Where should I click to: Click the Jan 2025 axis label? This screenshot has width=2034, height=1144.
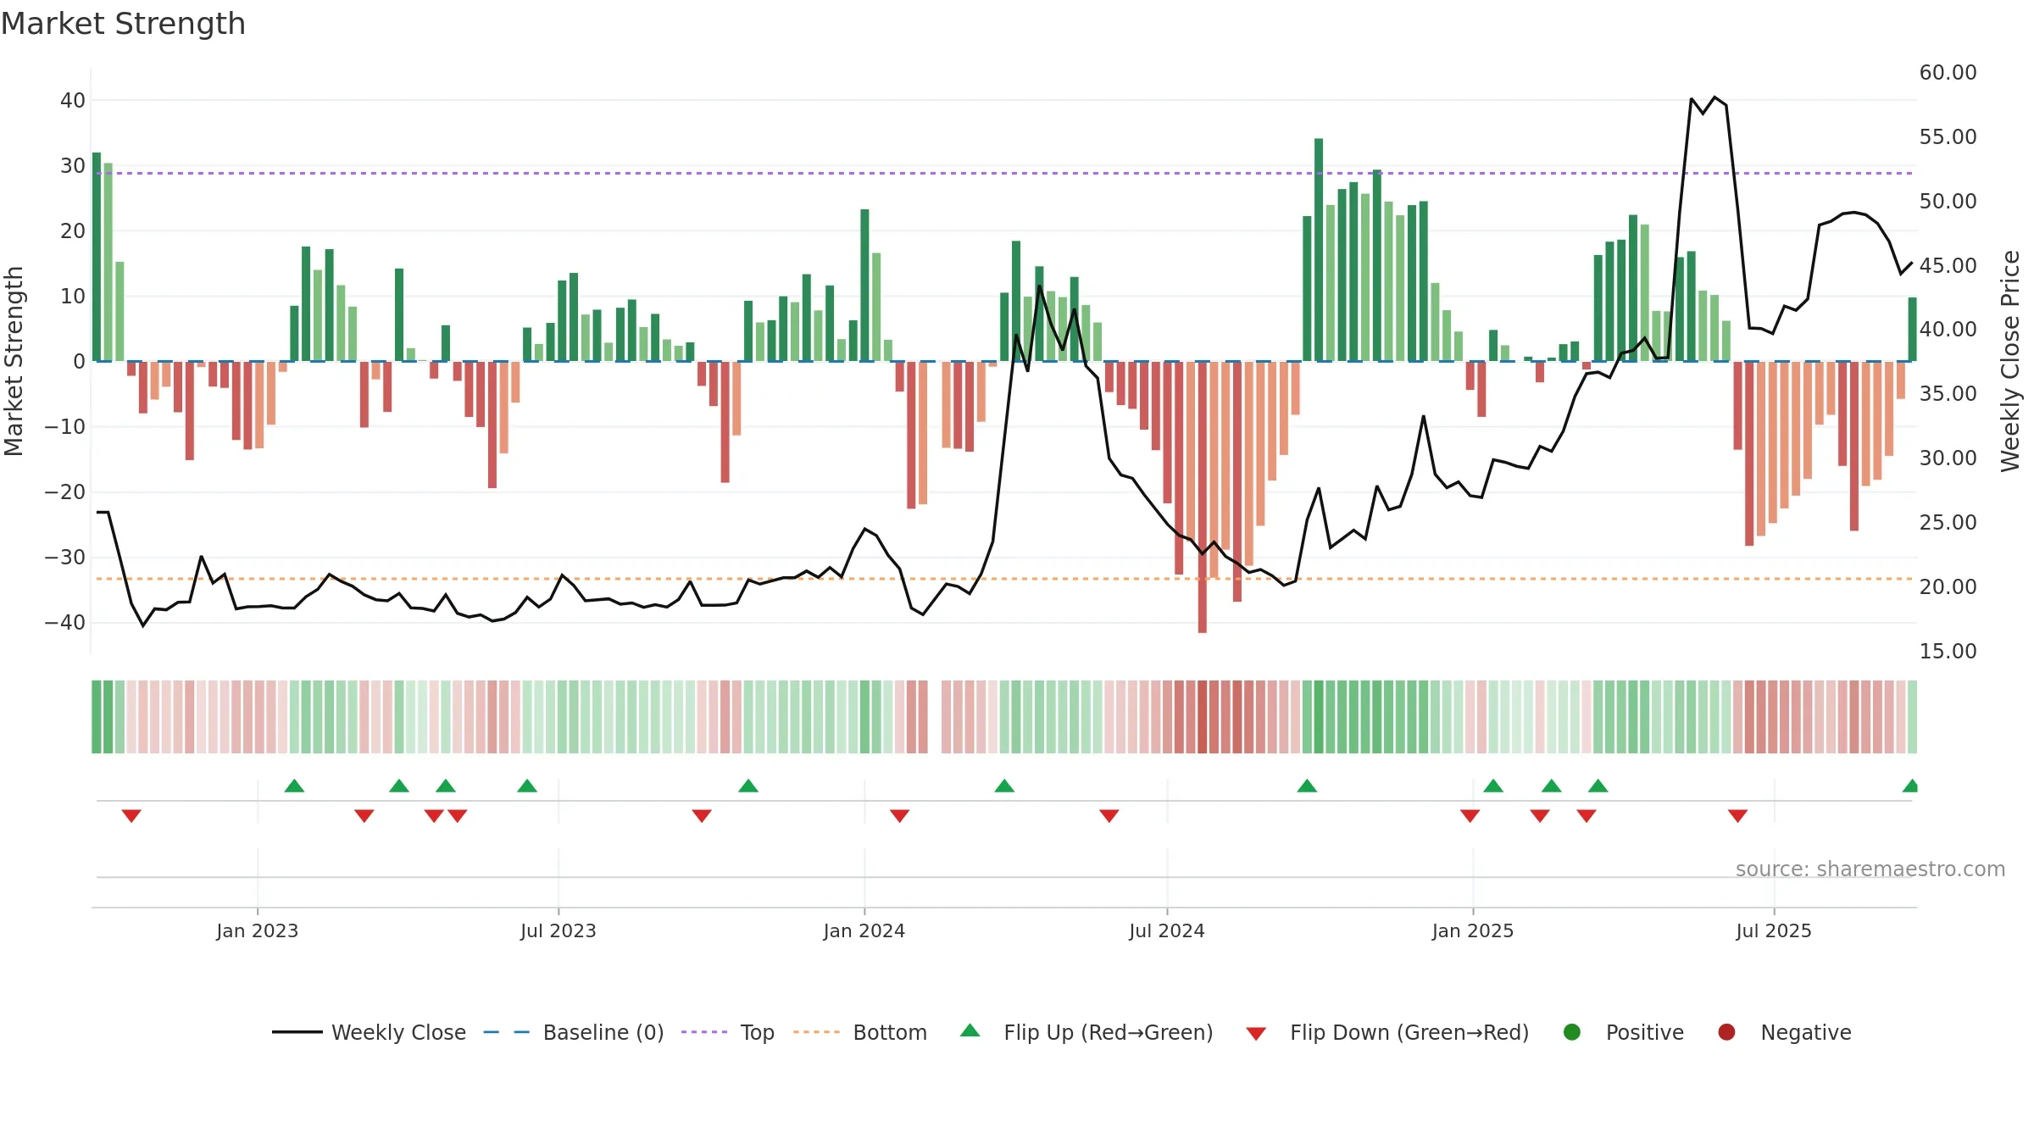pyautogui.click(x=1473, y=930)
